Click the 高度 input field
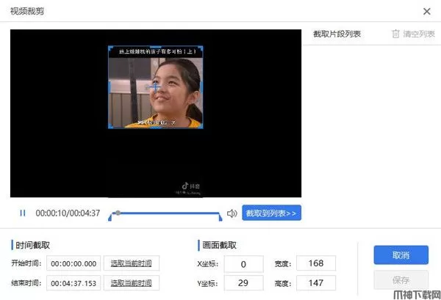 point(316,283)
